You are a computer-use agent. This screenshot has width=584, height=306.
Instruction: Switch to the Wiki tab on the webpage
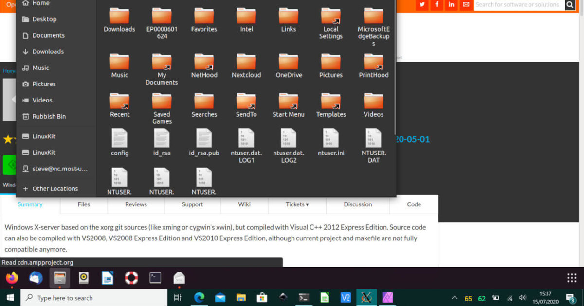(244, 204)
